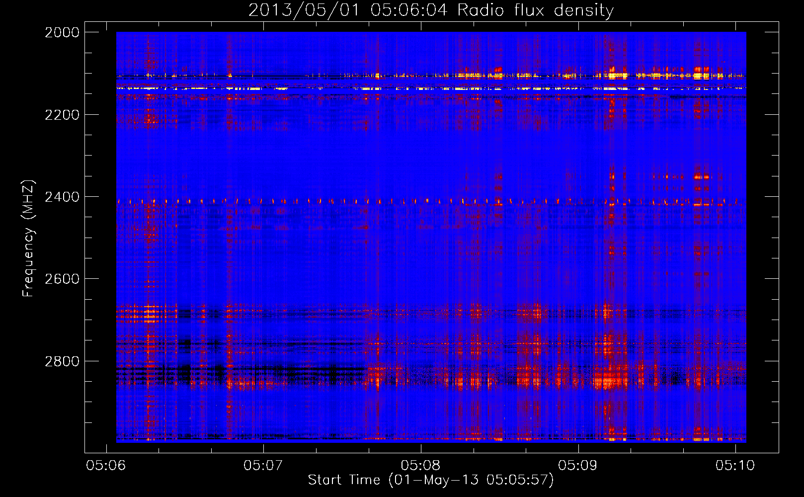
Task: Click the 'Frequency (MHZ)' axis title
Action: point(28,239)
